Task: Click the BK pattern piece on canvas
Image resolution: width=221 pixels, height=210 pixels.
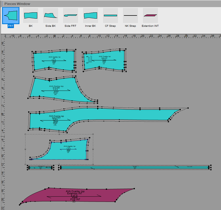Action: tap(54, 60)
